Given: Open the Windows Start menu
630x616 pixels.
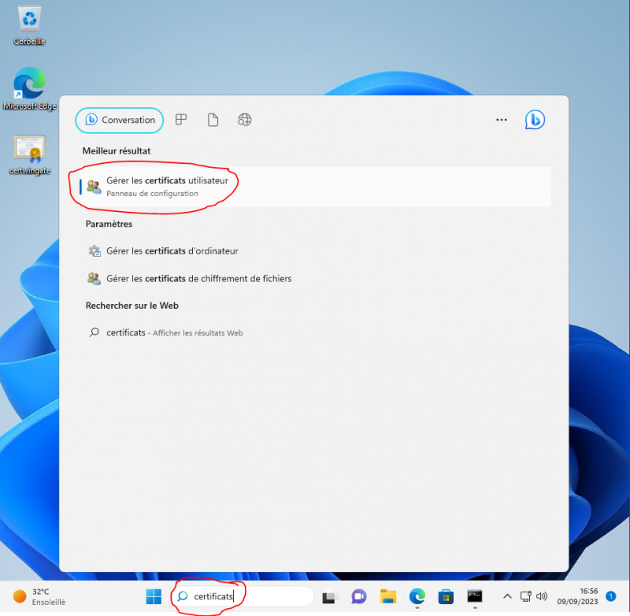Looking at the screenshot, I should click(153, 596).
